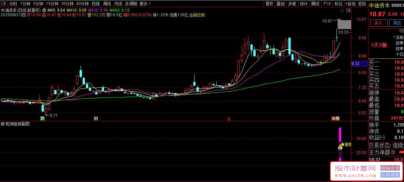Click the red S marker on chart
This screenshot has width=404, height=182.
pyautogui.click(x=228, y=119)
